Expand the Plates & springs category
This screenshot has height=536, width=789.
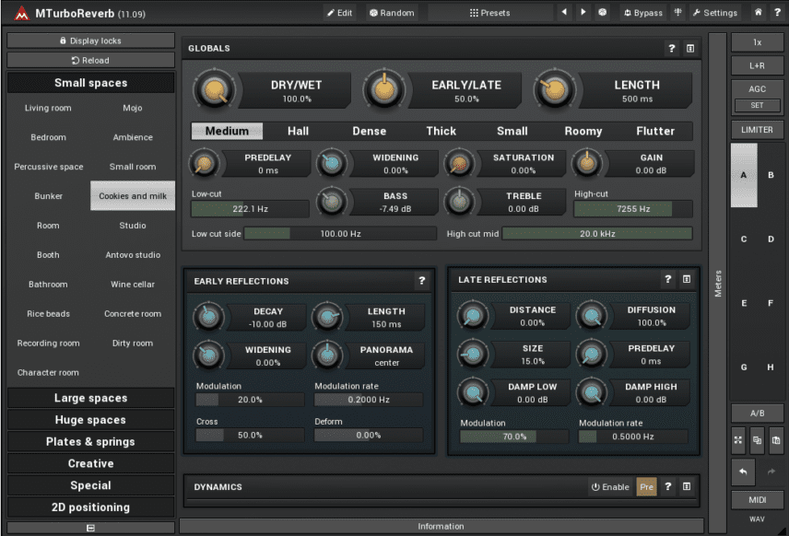tap(90, 442)
